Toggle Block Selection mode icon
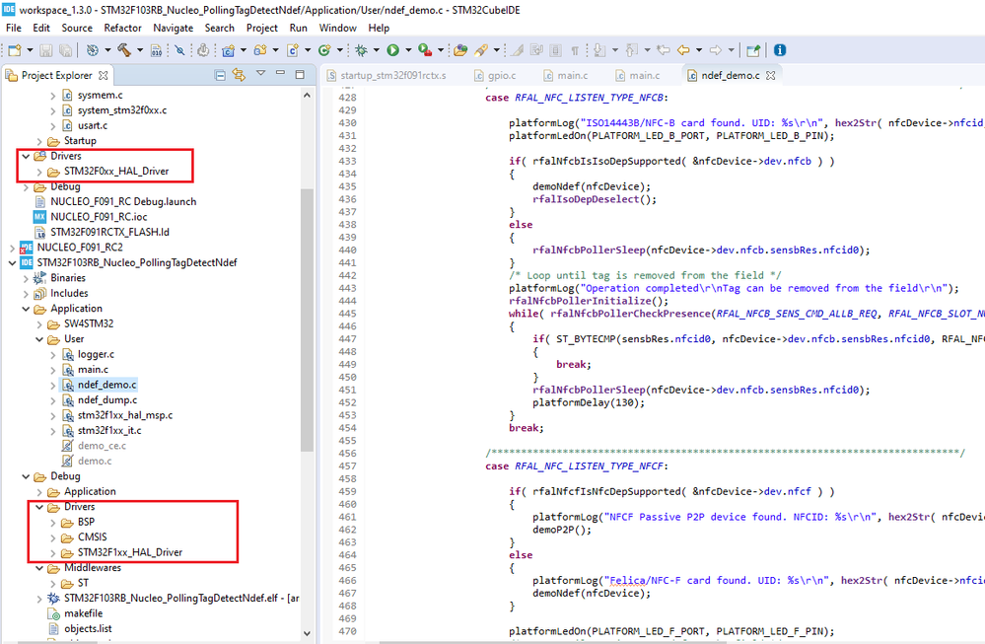The width and height of the screenshot is (985, 644). [x=555, y=50]
